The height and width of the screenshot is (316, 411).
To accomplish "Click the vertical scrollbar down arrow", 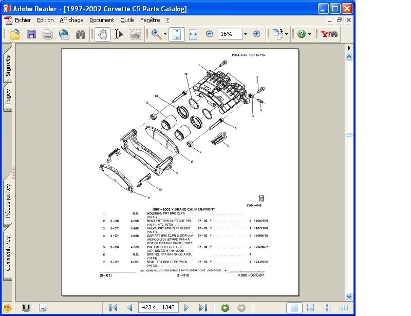I will tap(349, 297).
